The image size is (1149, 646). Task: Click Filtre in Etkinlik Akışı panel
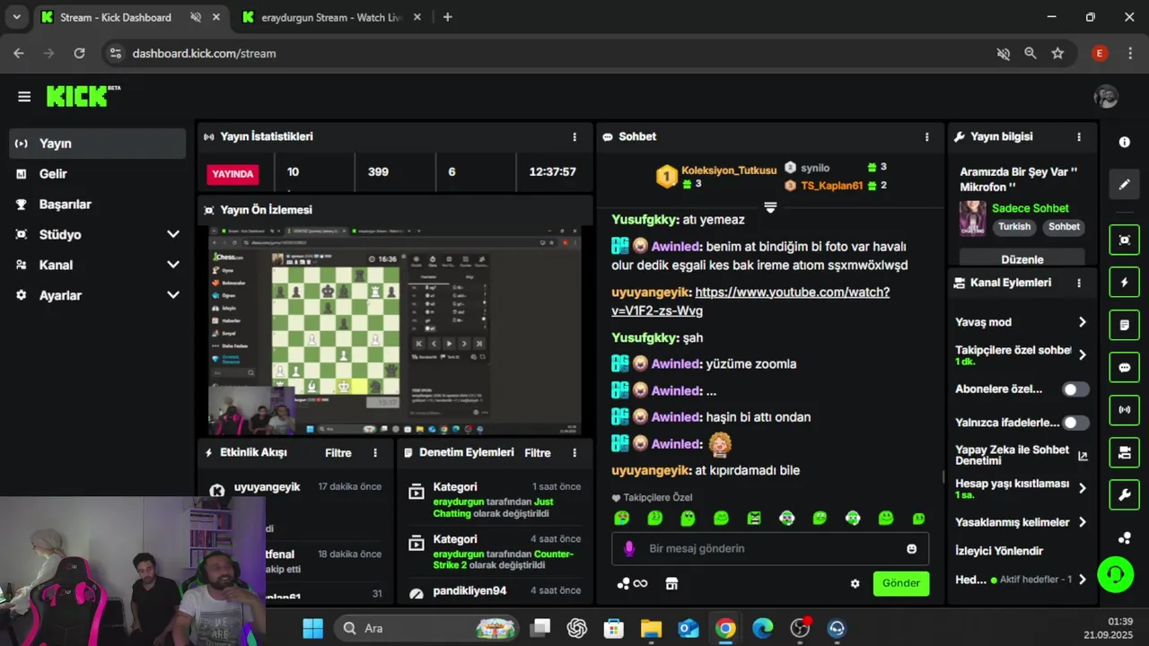[x=338, y=453]
